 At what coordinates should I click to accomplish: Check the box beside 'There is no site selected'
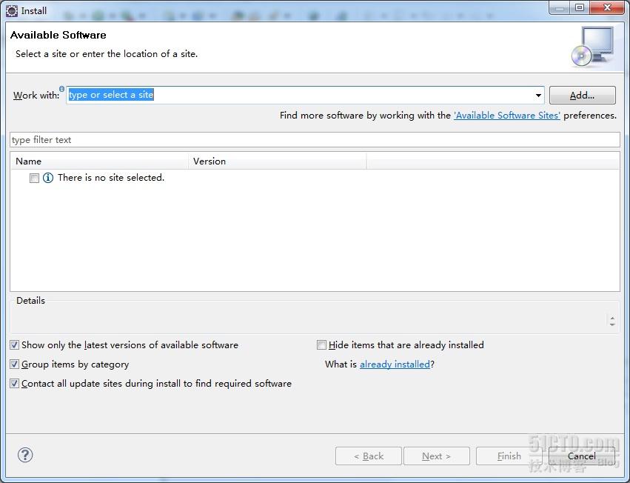34,178
